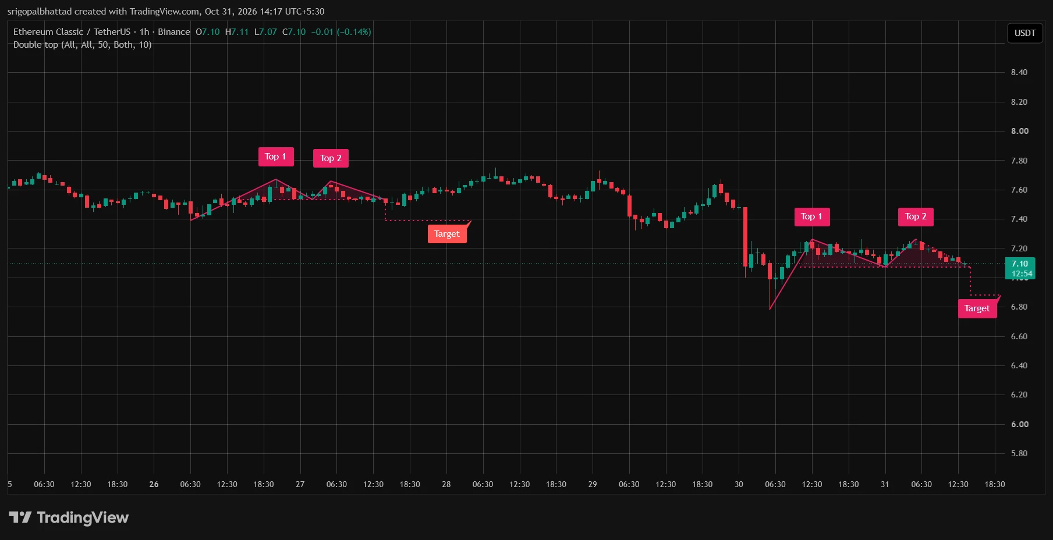Click the date label 30 on time axis
The image size is (1053, 540).
(739, 485)
